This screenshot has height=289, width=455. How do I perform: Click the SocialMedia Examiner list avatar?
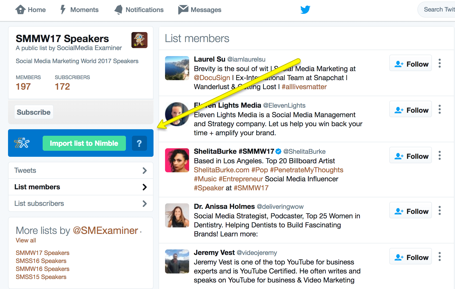139,40
